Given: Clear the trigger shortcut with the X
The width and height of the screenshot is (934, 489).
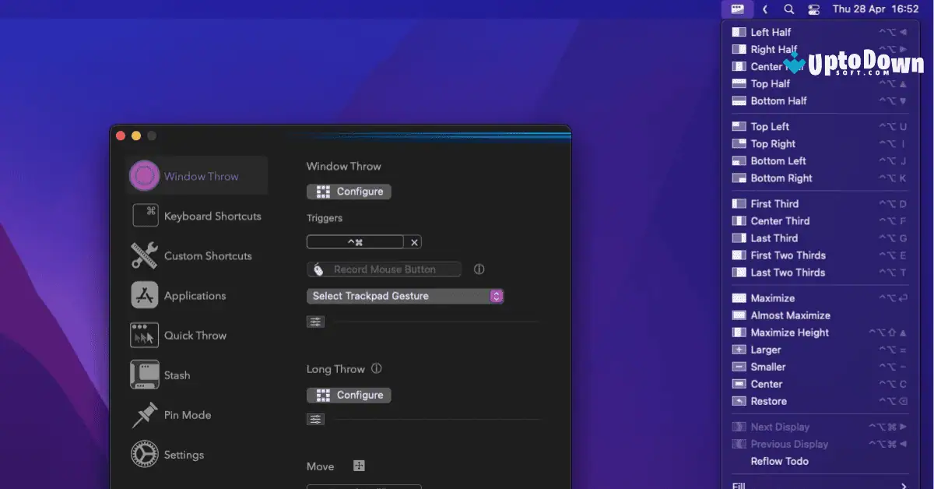Looking at the screenshot, I should [413, 241].
